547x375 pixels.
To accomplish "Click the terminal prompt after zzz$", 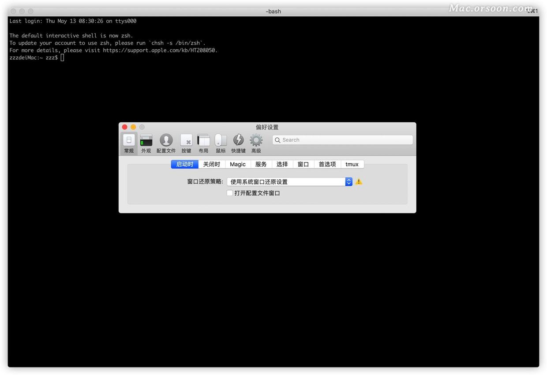I will click(62, 57).
